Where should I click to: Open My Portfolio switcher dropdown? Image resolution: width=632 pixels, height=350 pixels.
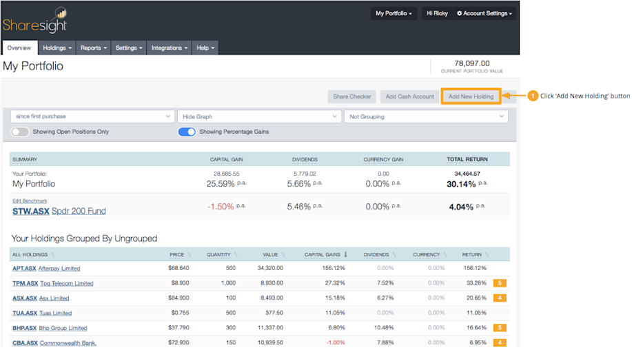click(394, 13)
